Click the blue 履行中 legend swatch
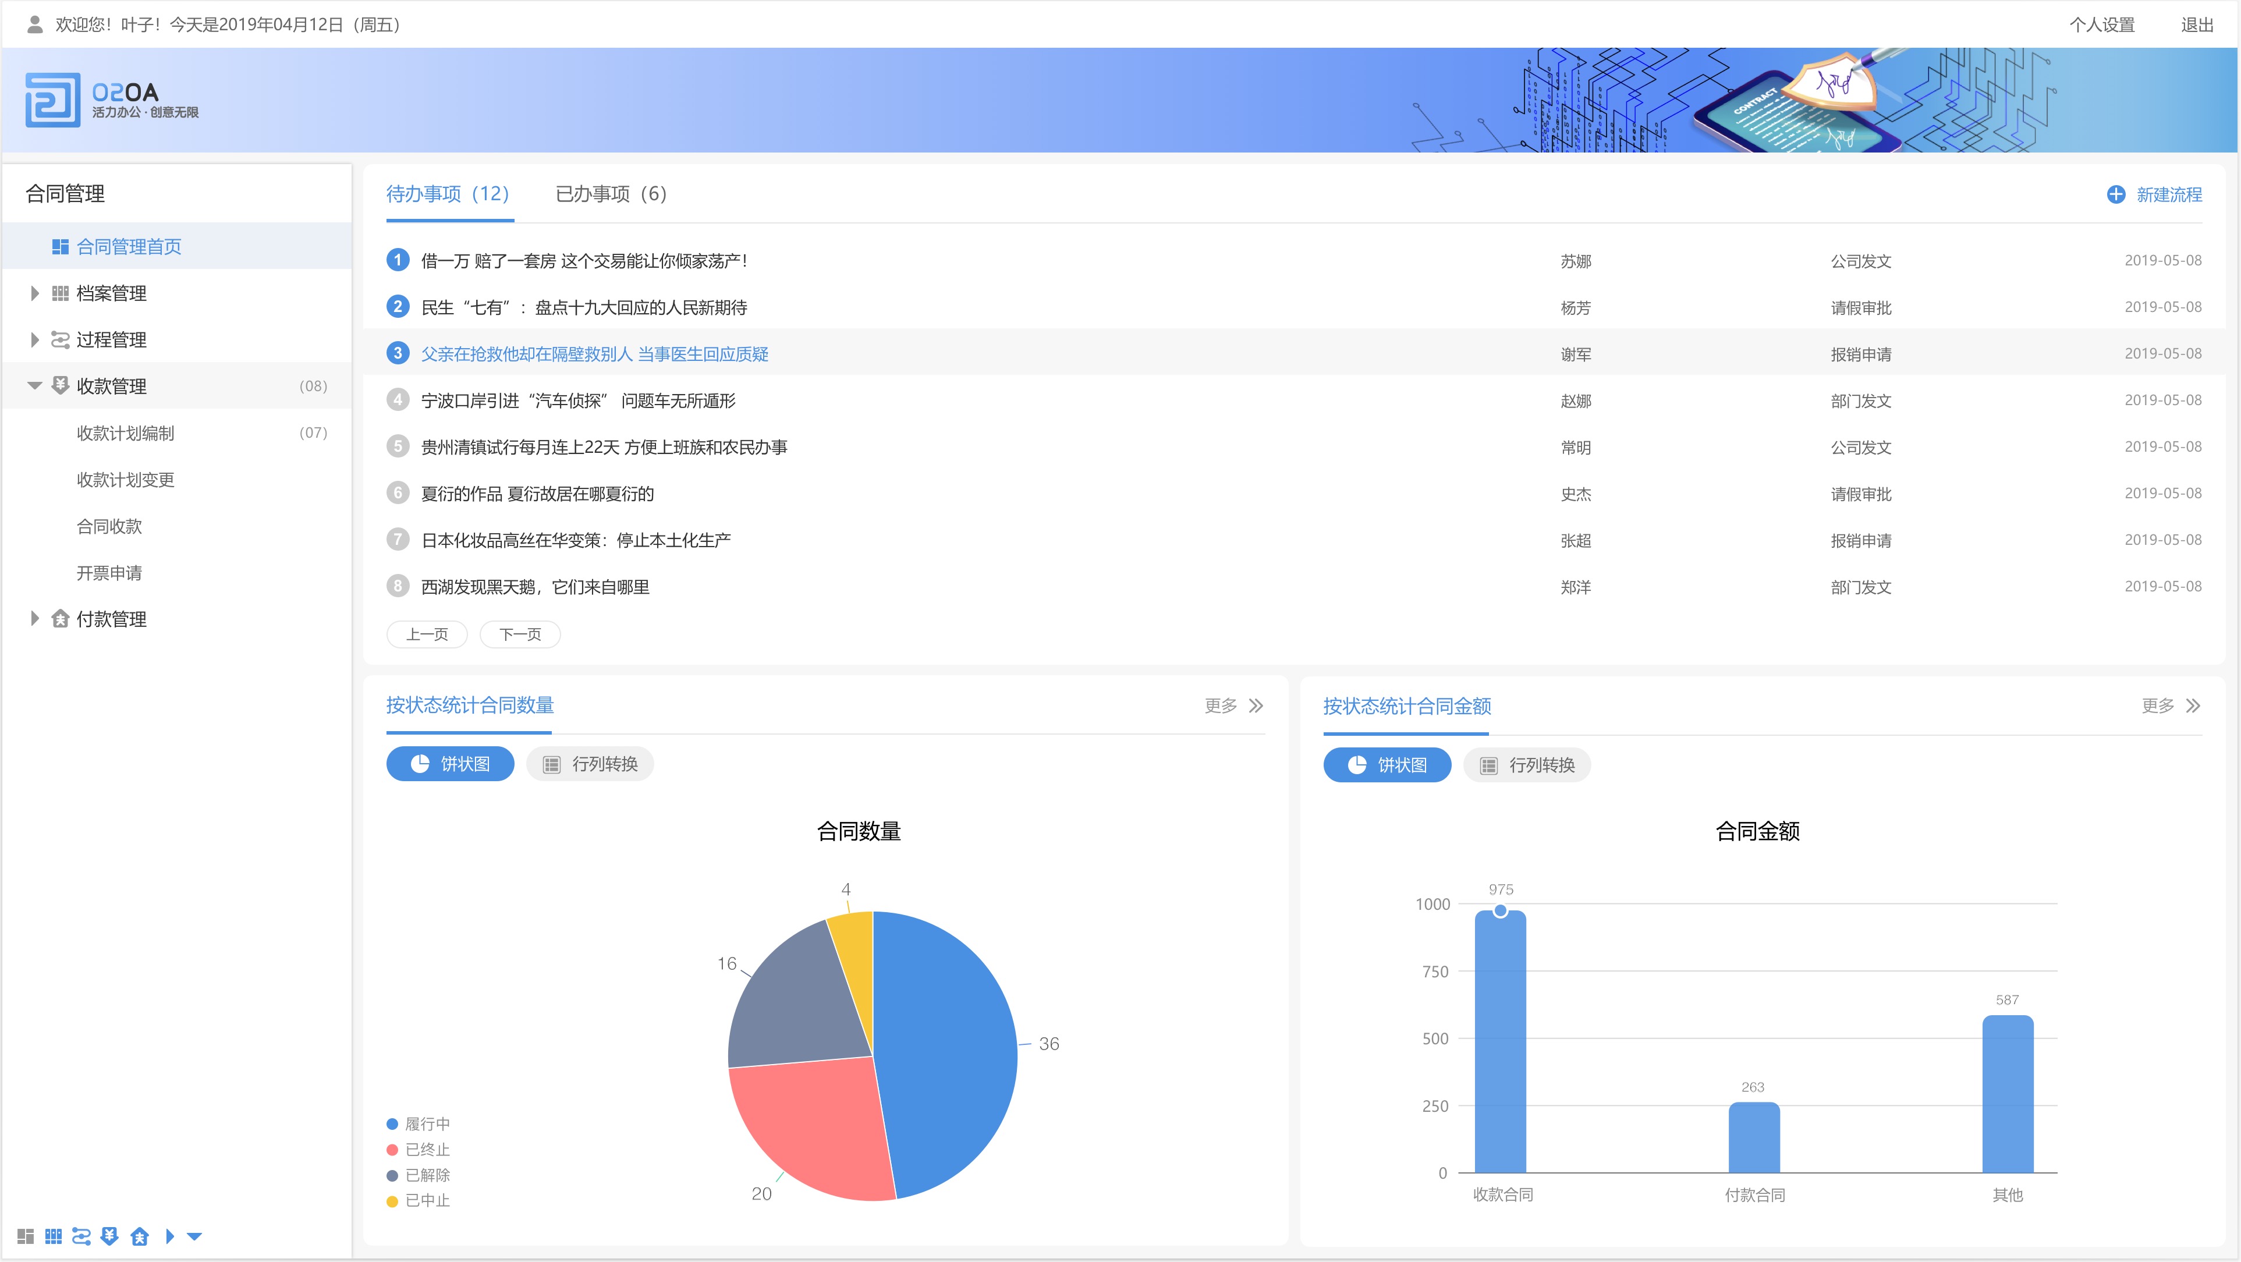 392,1123
